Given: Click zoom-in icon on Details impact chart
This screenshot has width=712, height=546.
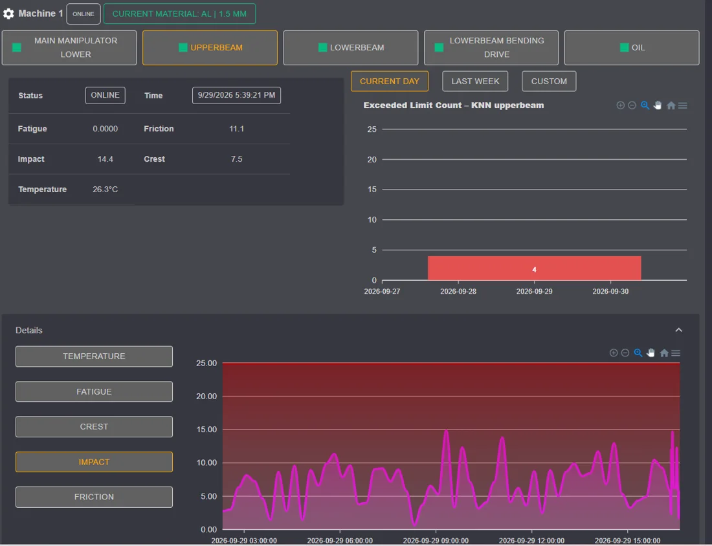Looking at the screenshot, I should tap(614, 353).
